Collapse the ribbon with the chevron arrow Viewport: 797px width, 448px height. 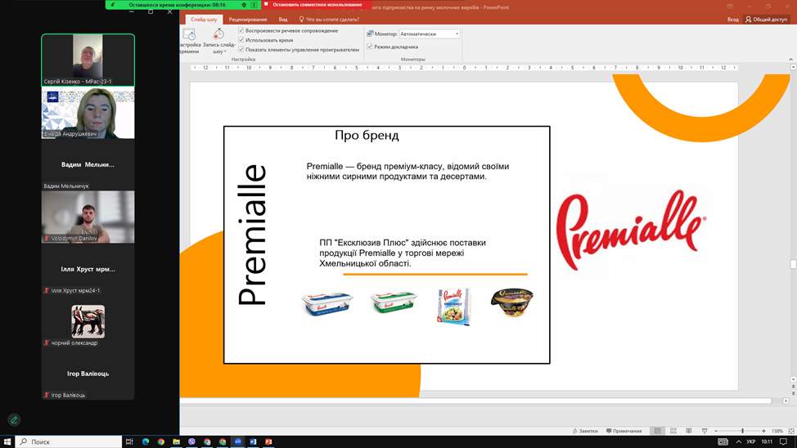coord(791,60)
